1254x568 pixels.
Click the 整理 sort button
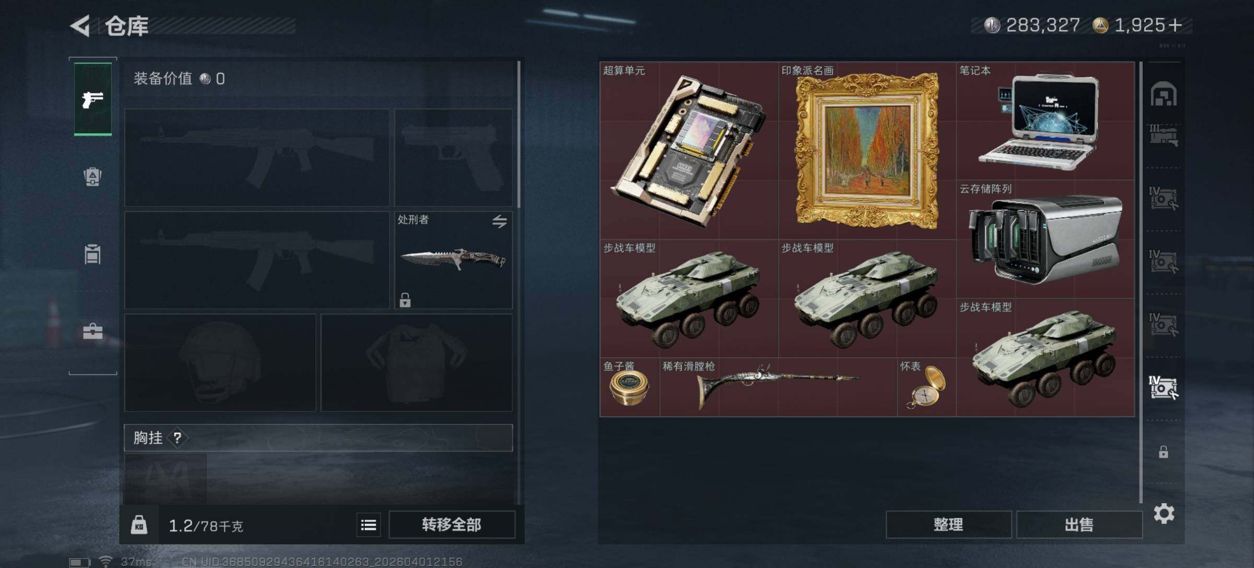[948, 525]
